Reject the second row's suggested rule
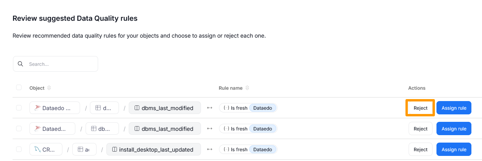Viewport: 482px width, 161px height. click(x=420, y=128)
